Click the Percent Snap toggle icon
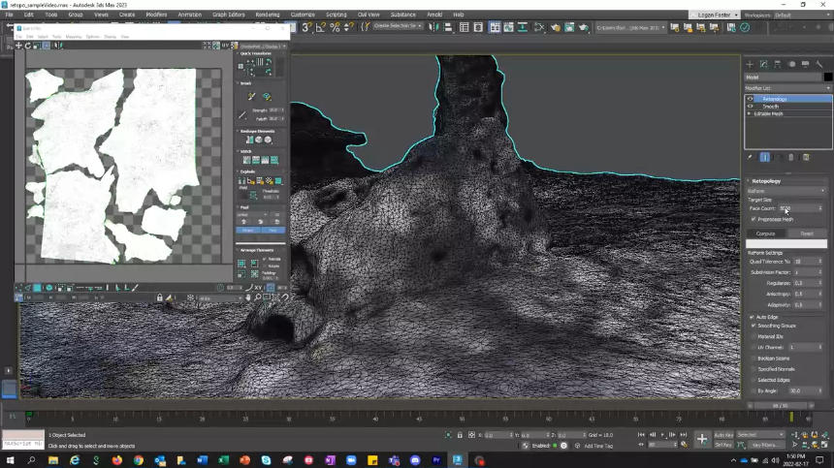 pos(335,27)
